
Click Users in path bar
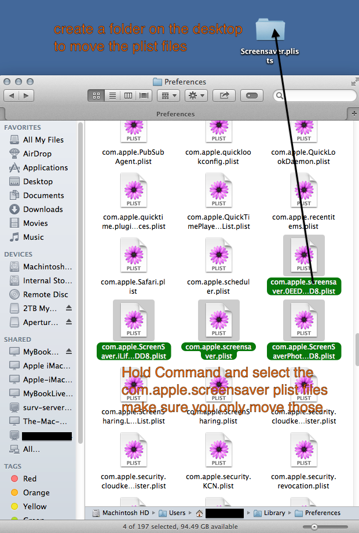click(173, 513)
